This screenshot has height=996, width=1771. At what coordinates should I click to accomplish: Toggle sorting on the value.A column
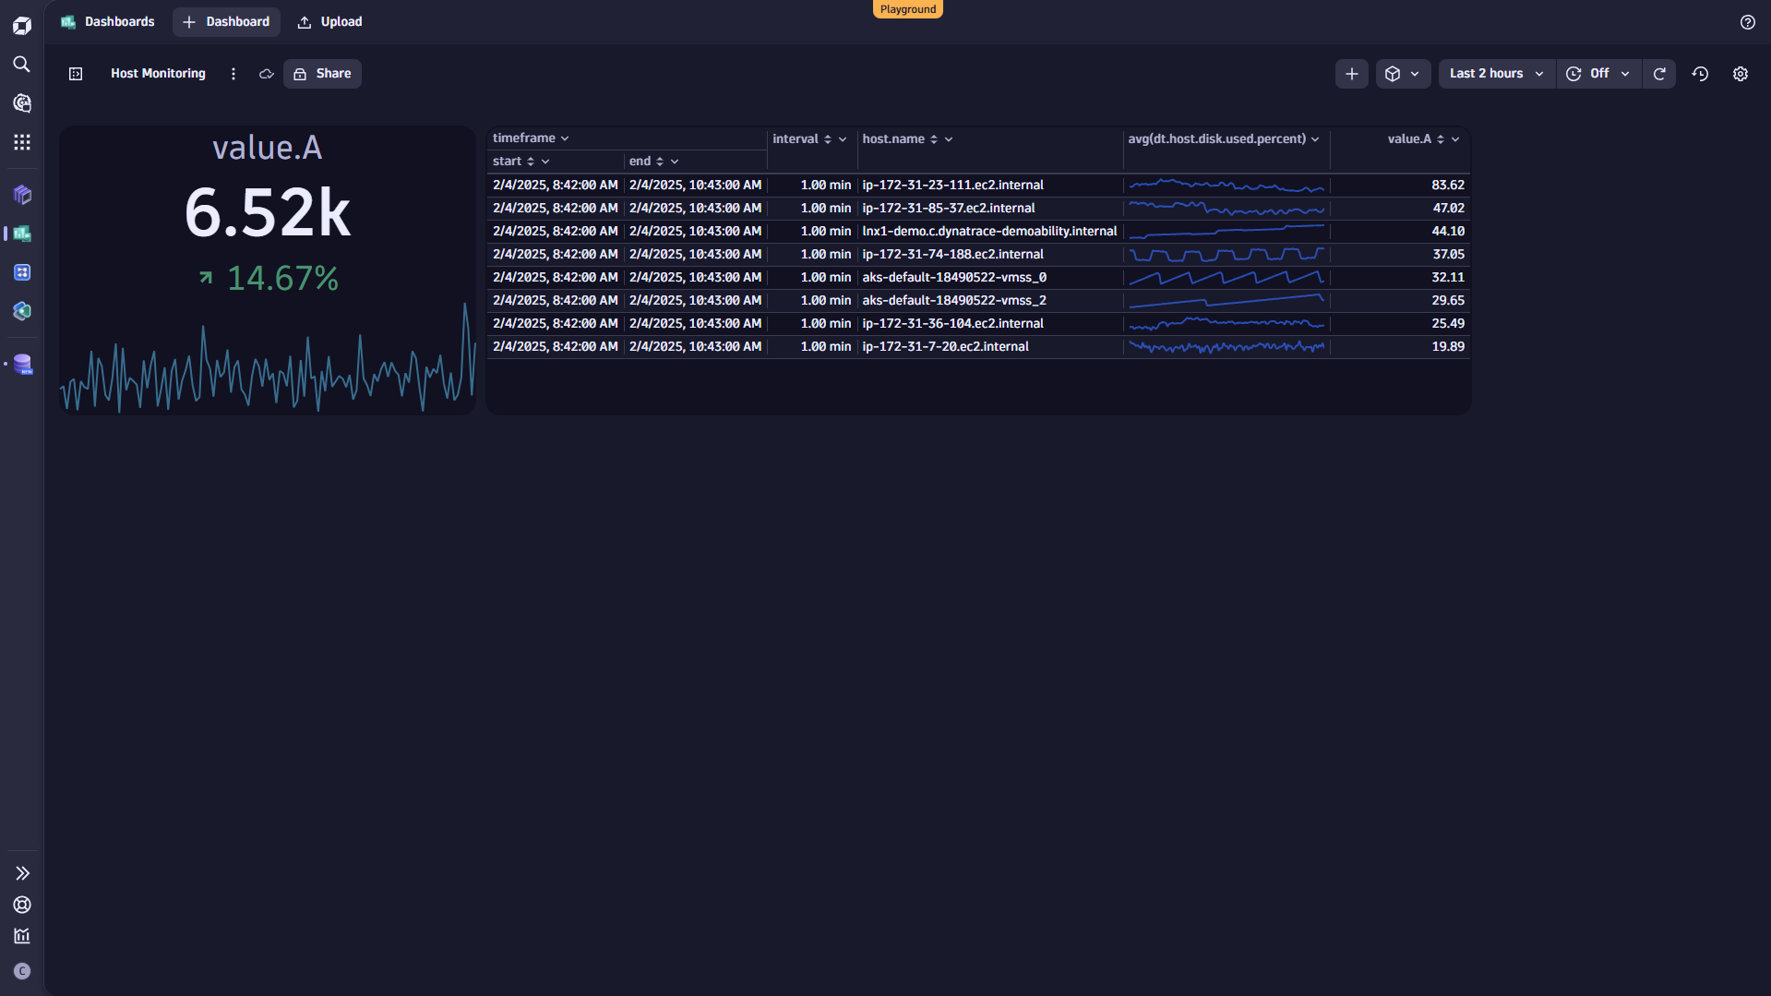[x=1442, y=138]
